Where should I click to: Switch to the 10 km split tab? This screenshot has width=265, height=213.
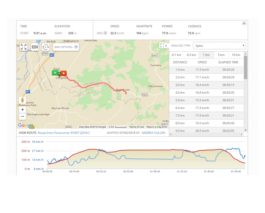point(236,55)
